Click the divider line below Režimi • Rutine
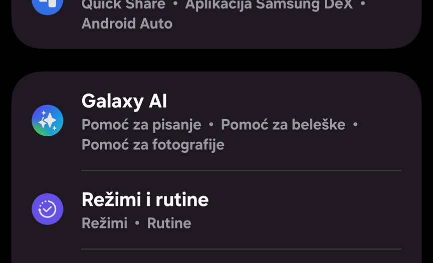This screenshot has width=433, height=263. pos(241,249)
